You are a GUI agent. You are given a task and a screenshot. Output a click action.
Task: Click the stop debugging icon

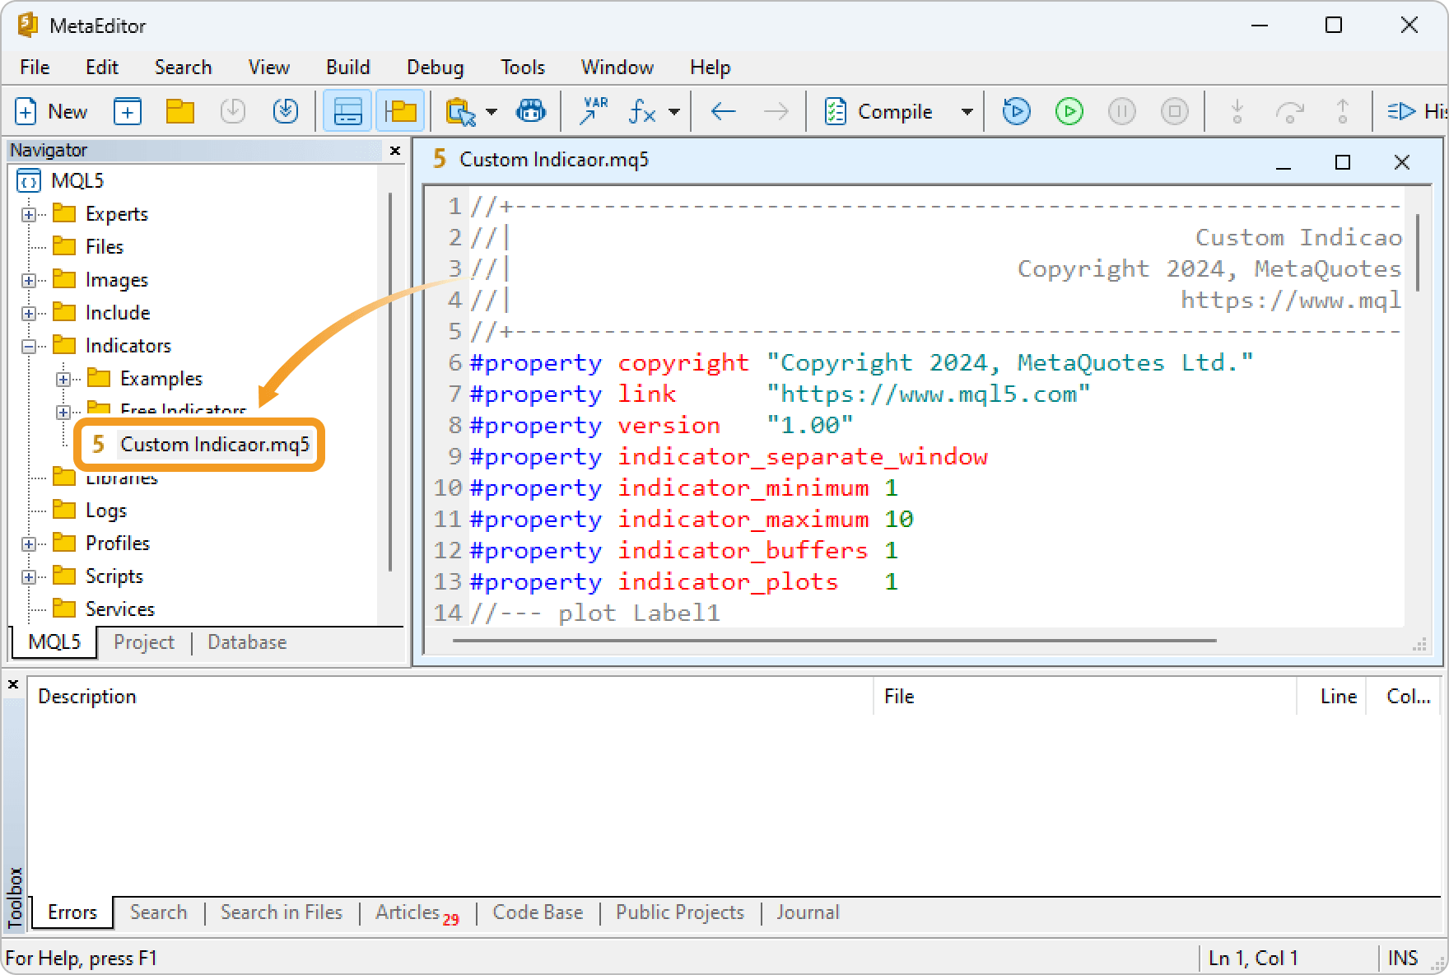tap(1175, 111)
